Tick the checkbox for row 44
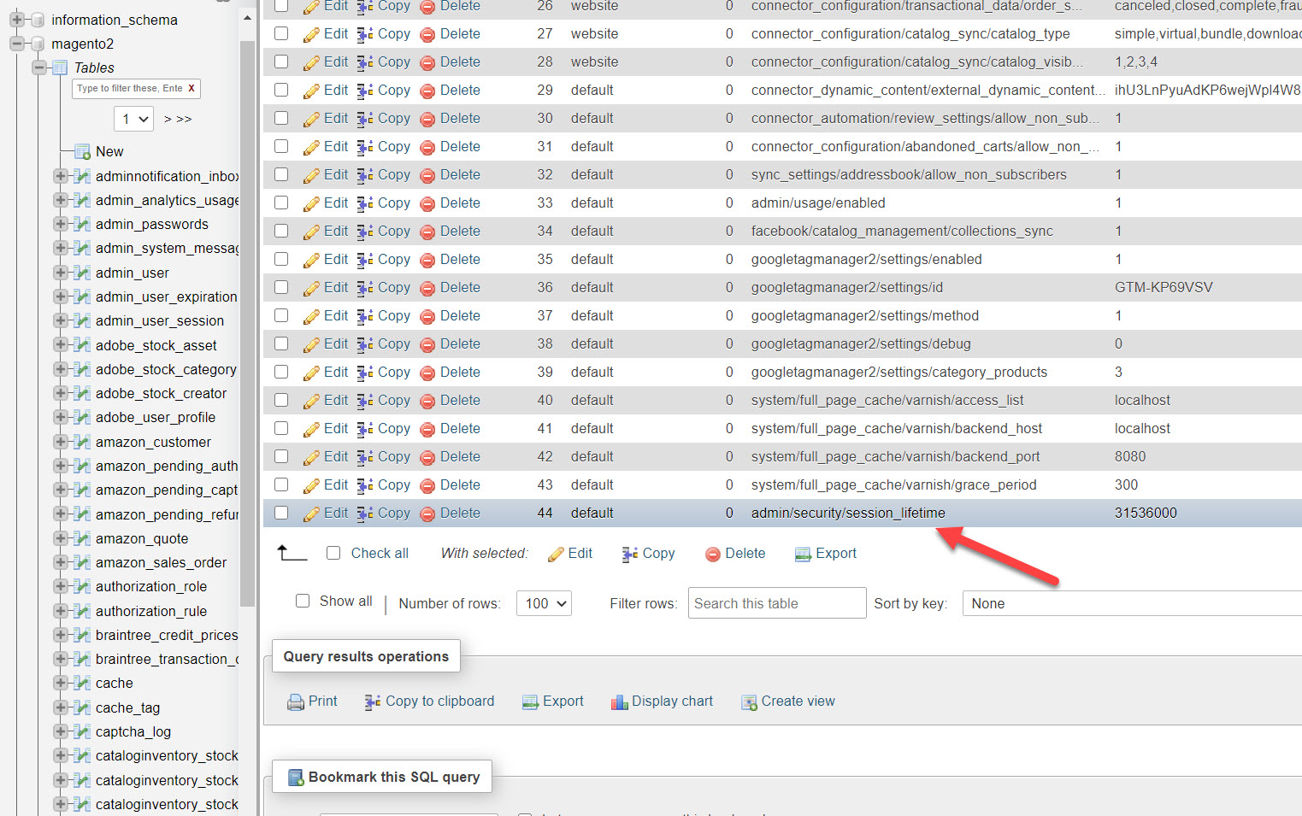 click(x=281, y=513)
